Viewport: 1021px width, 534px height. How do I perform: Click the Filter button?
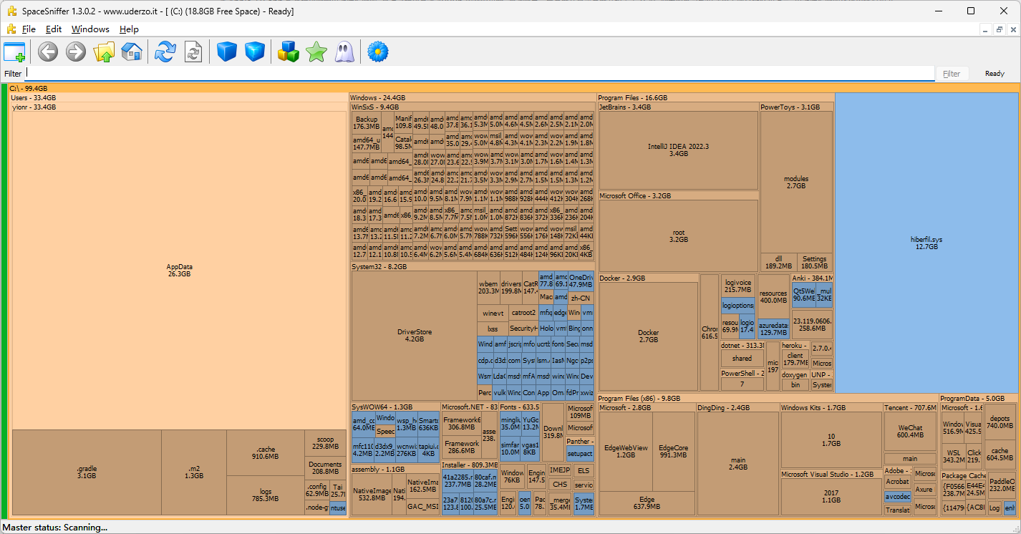pos(952,74)
